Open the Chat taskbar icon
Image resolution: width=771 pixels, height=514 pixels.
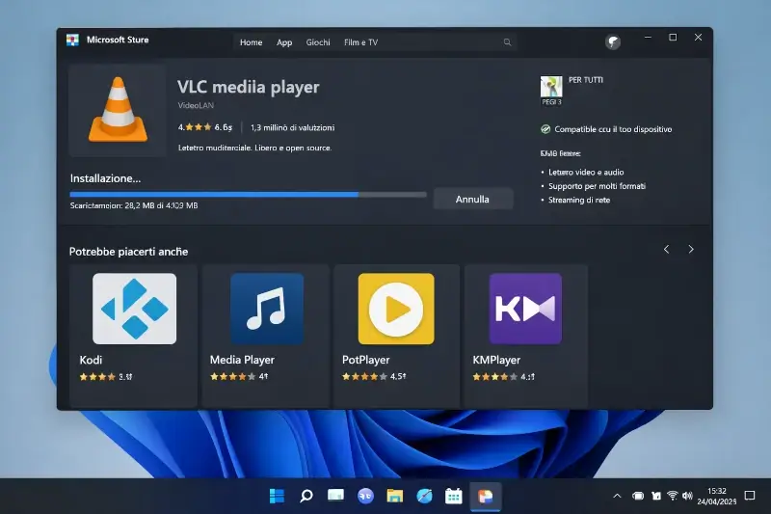(x=365, y=496)
